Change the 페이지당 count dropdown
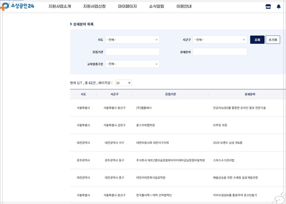 [x=123, y=83]
